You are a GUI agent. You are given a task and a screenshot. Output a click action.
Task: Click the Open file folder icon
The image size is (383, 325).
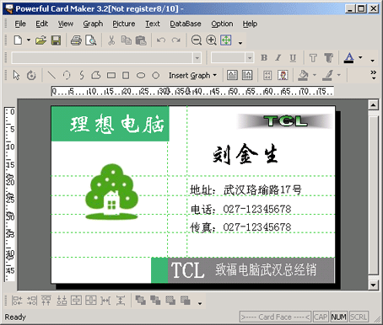[x=40, y=40]
